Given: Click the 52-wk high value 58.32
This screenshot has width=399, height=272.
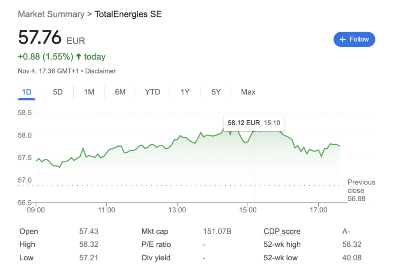Looking at the screenshot, I should pyautogui.click(x=352, y=244).
